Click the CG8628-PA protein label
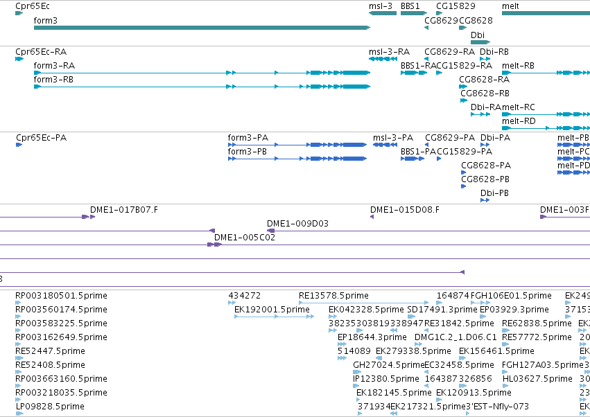 (486, 166)
